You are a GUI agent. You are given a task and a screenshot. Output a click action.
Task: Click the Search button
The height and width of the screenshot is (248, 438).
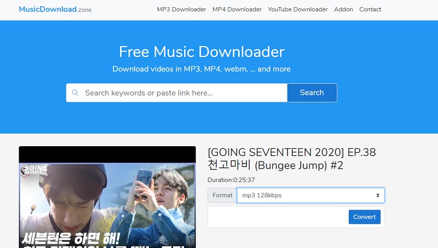[312, 93]
